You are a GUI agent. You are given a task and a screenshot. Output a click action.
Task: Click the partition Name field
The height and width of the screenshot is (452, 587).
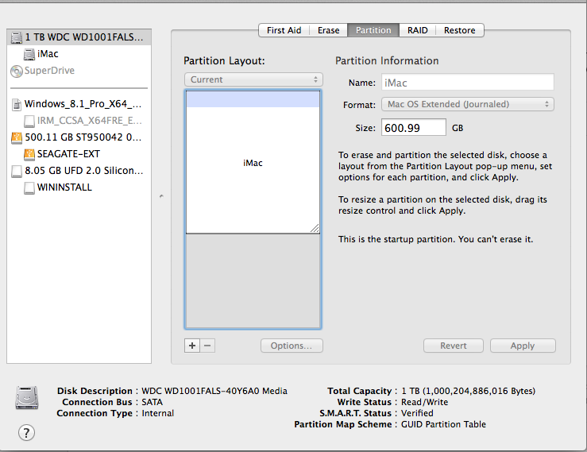click(468, 83)
